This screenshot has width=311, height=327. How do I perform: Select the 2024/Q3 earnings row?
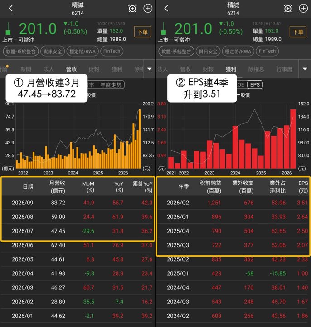click(x=233, y=302)
